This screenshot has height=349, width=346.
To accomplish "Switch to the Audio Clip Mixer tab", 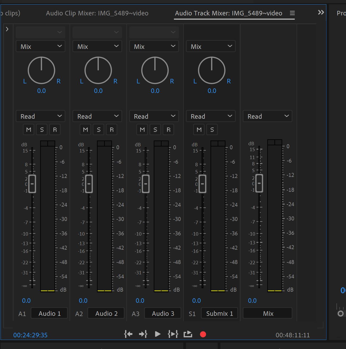I will pyautogui.click(x=97, y=13).
